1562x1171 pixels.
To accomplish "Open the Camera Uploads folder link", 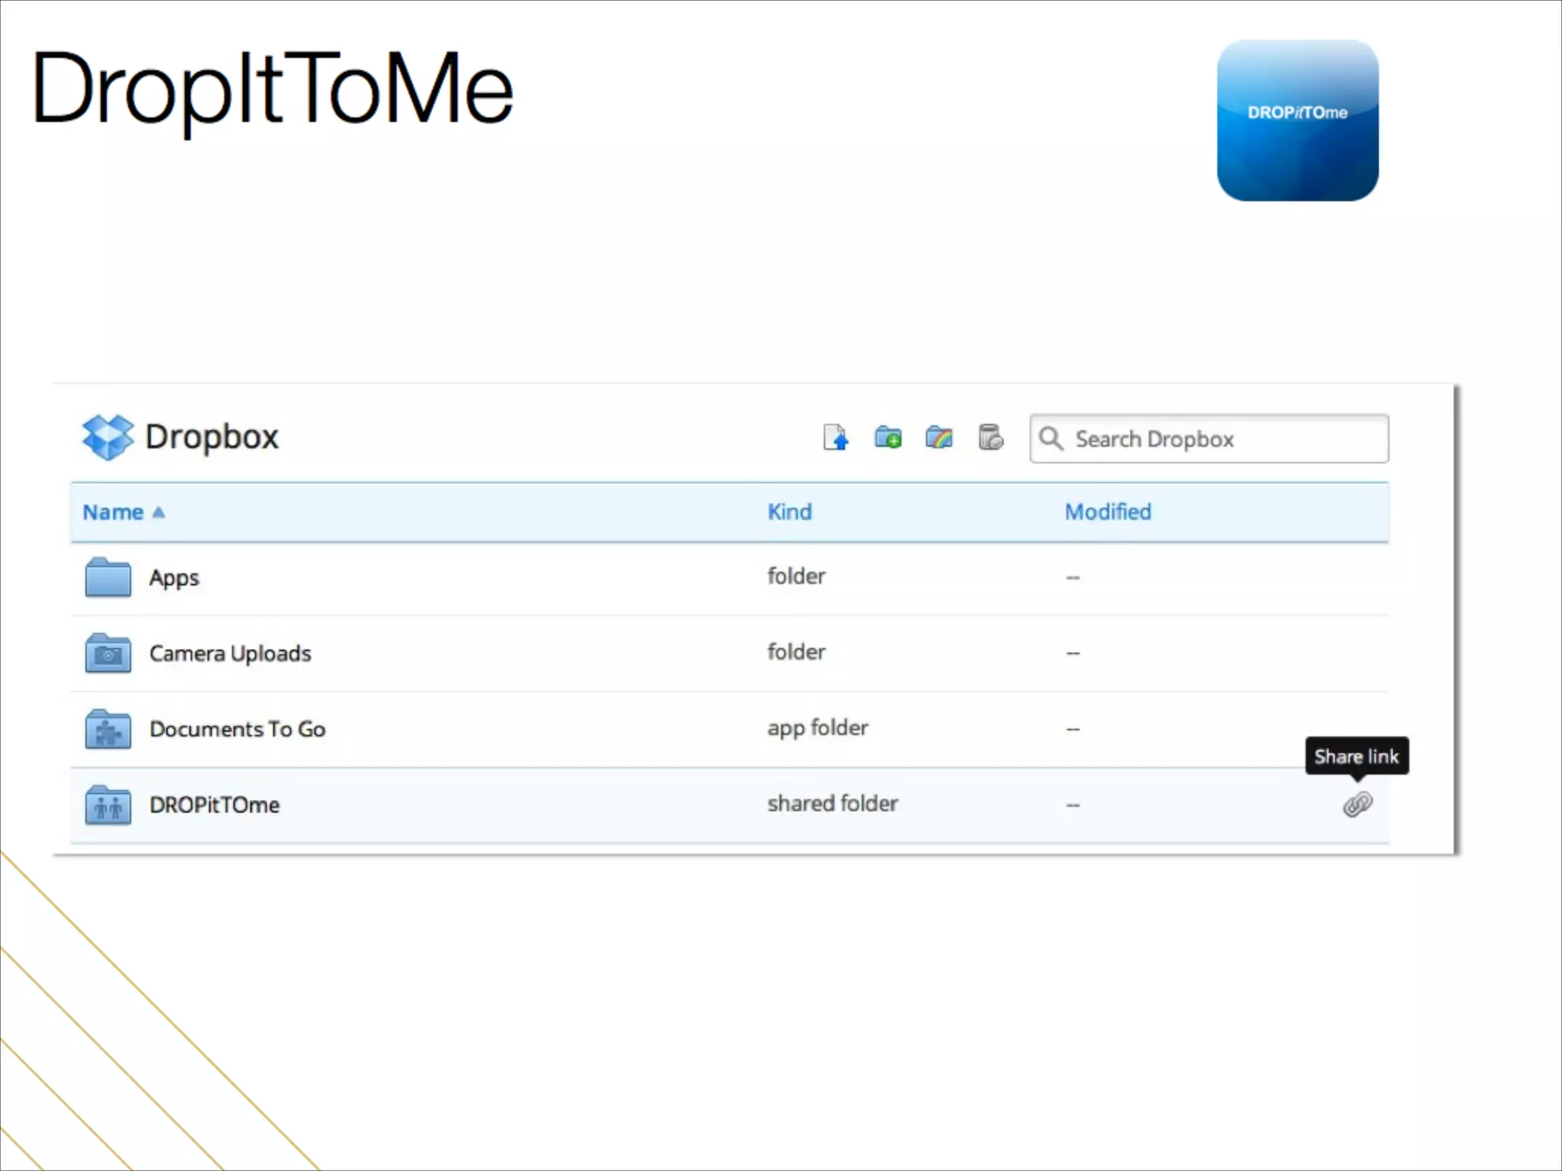I will click(230, 653).
